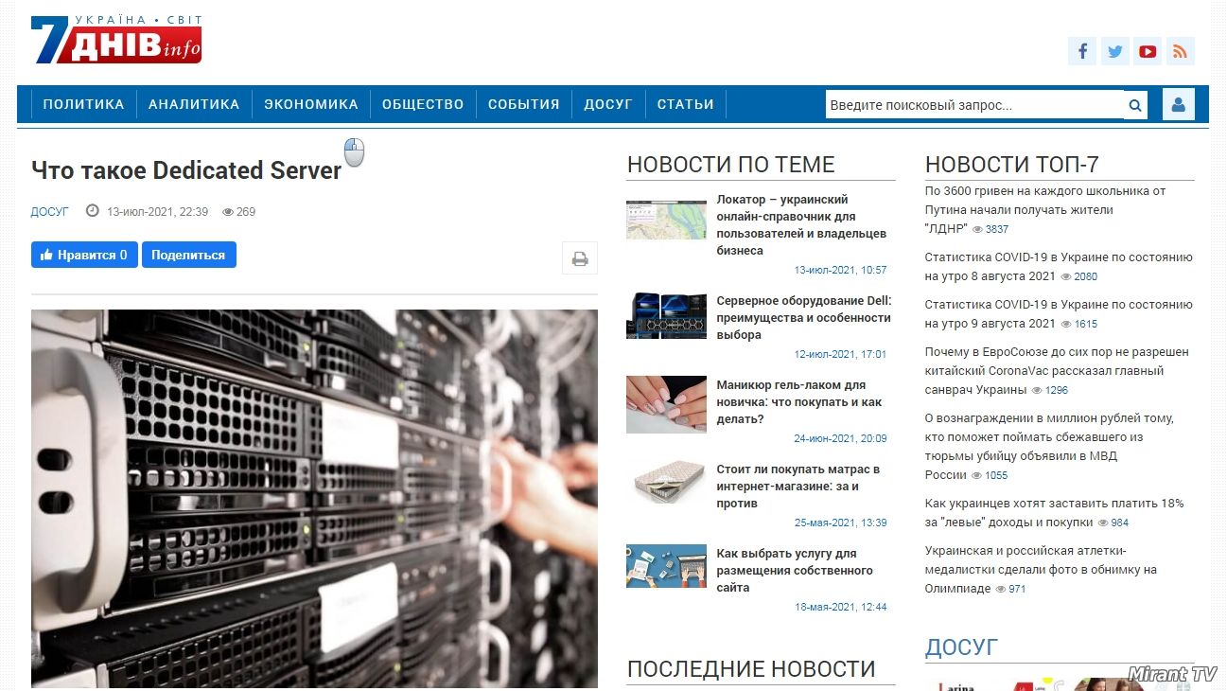The width and height of the screenshot is (1227, 691).
Task: Open Как украинцев хотят заставить платить 18%
Action: (1054, 513)
